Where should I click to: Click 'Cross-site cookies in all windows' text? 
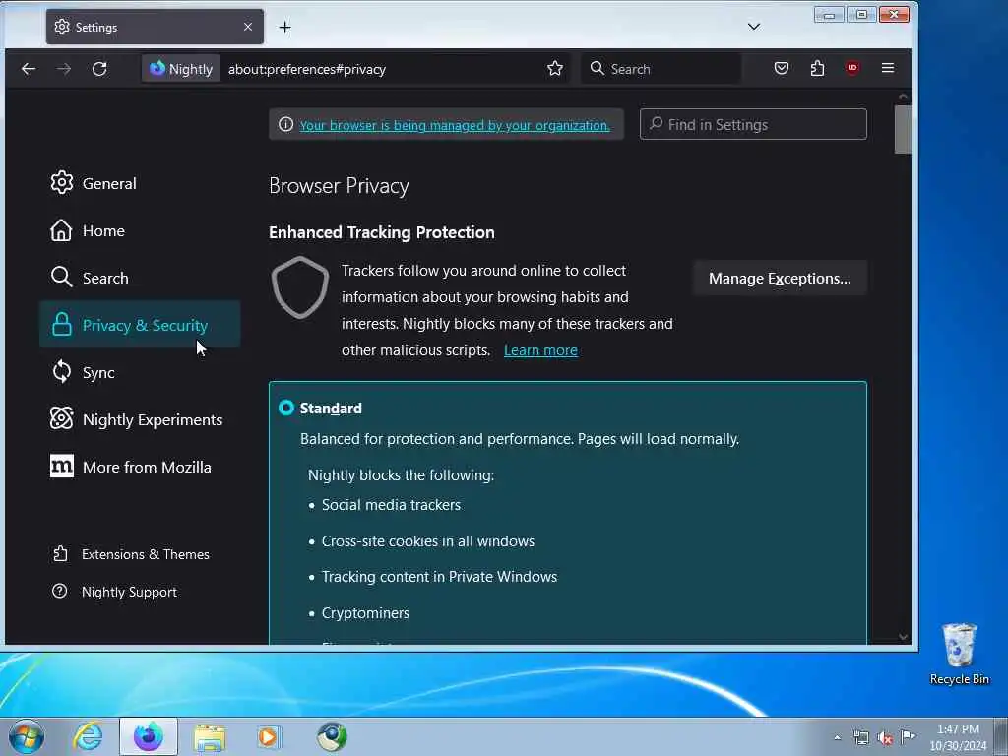click(427, 541)
